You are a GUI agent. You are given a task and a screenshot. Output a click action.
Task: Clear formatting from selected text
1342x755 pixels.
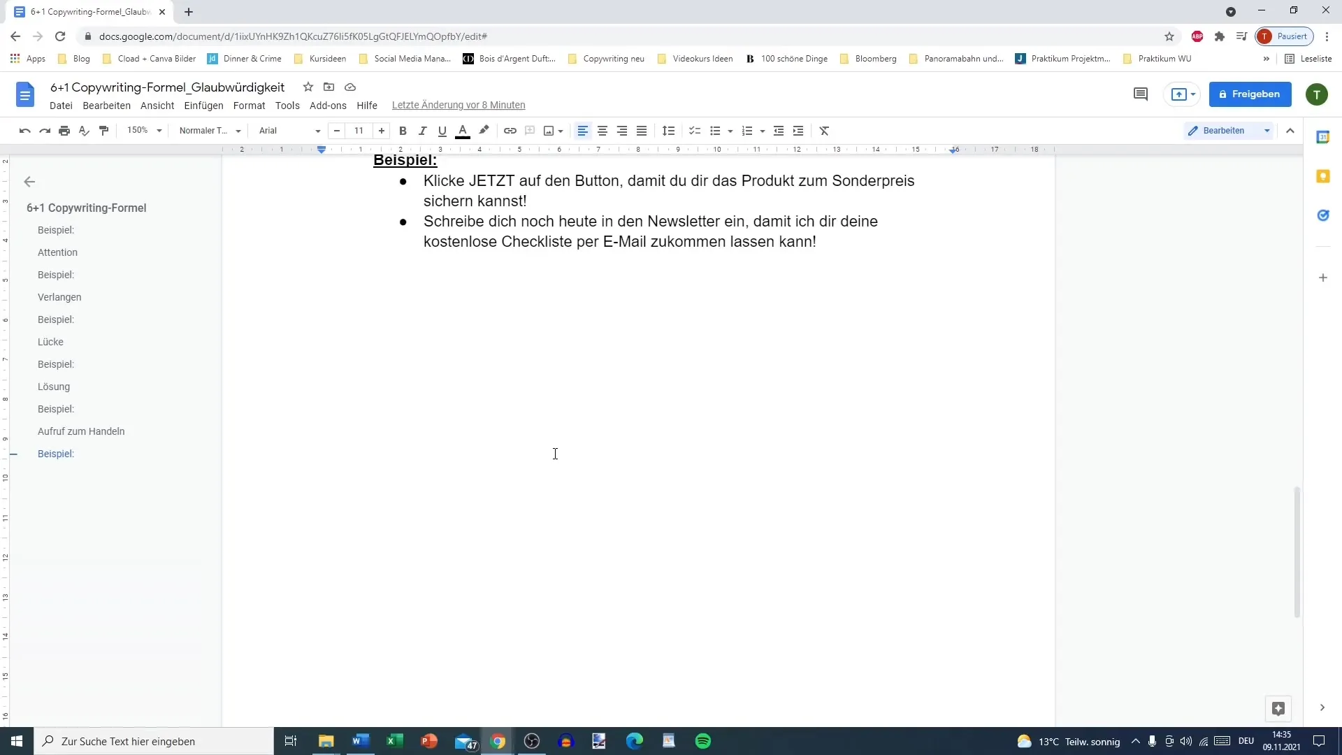[825, 131]
